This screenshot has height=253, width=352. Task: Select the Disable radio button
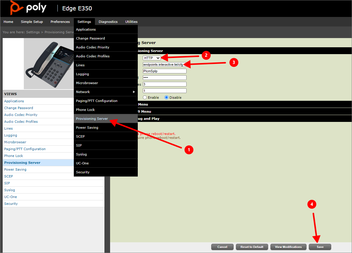pos(167,98)
